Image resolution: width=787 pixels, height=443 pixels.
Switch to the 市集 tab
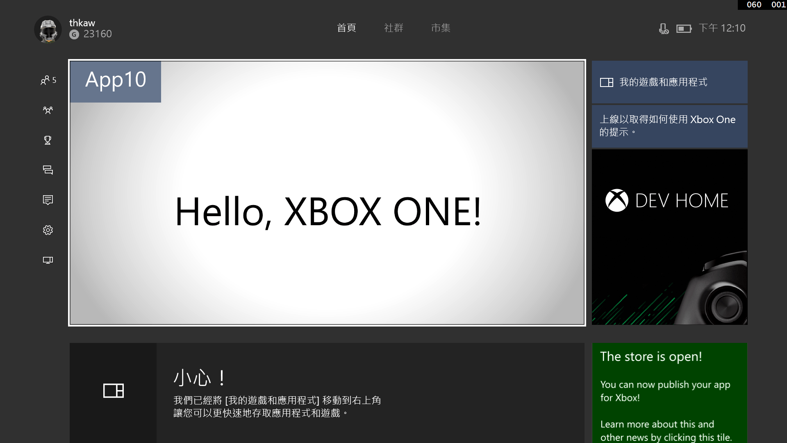[441, 28]
